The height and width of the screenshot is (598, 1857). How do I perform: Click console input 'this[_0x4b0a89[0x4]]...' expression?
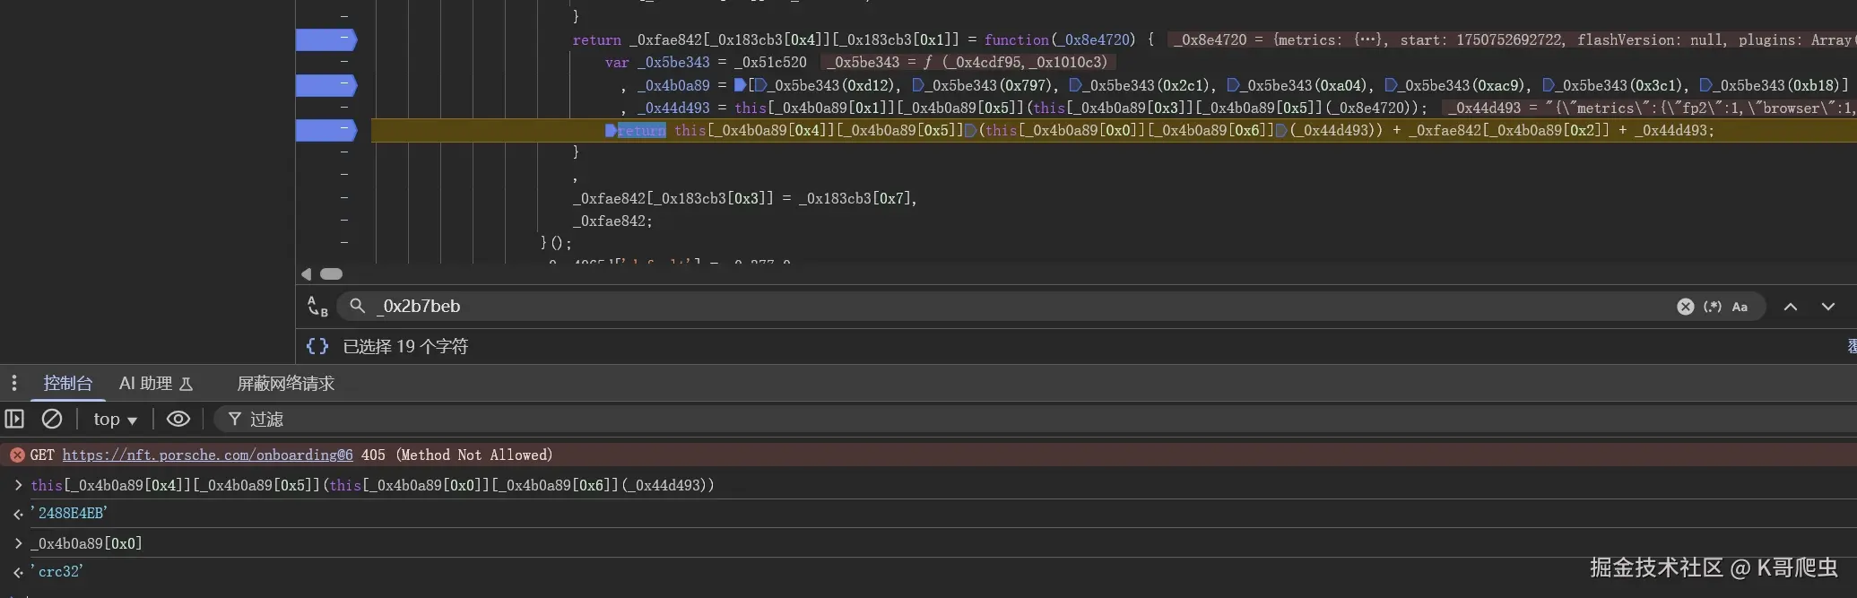click(x=373, y=485)
